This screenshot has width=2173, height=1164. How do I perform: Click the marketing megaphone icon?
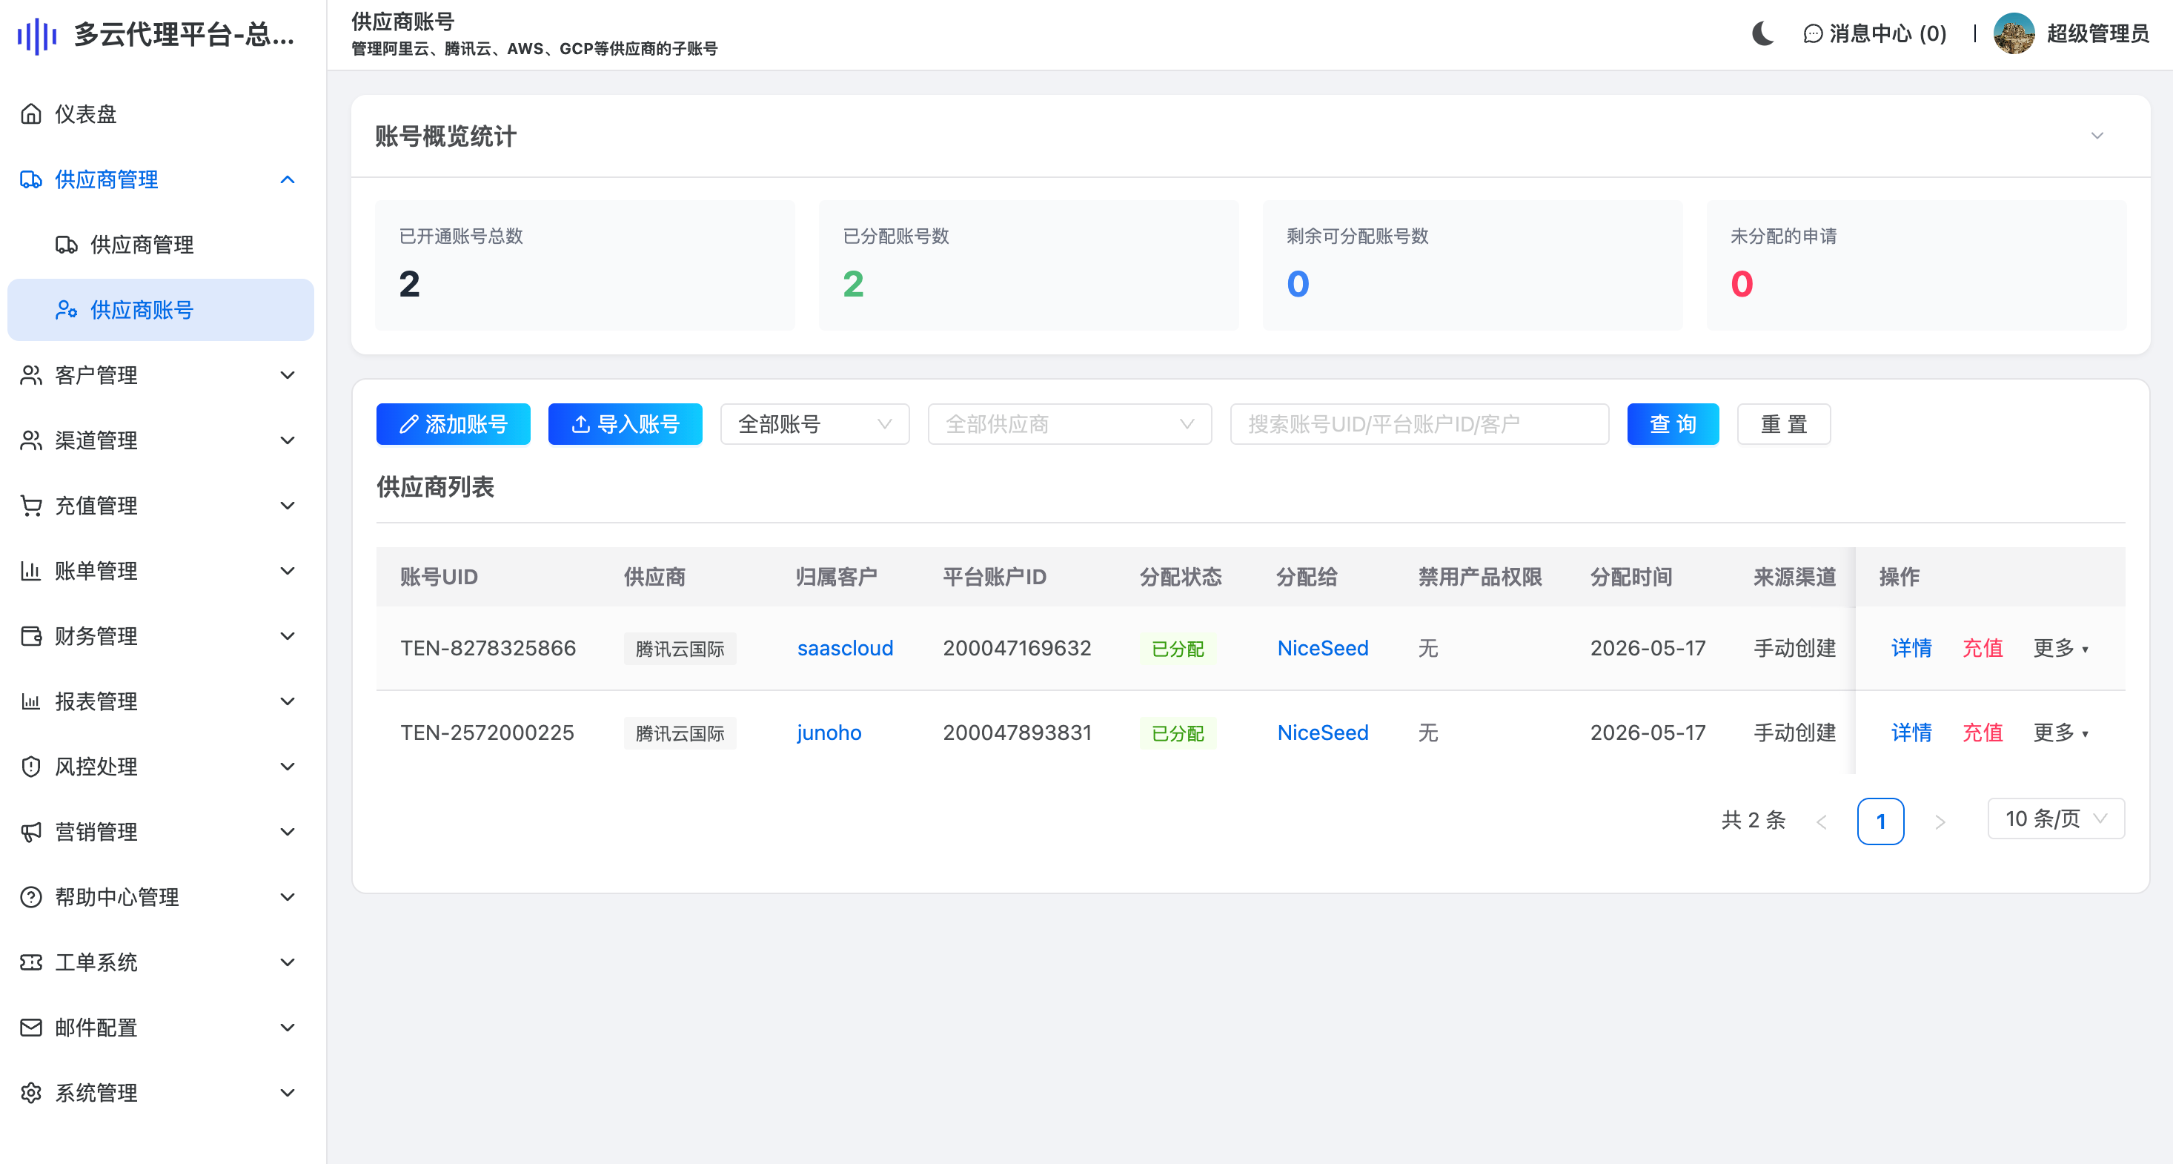pyautogui.click(x=31, y=831)
